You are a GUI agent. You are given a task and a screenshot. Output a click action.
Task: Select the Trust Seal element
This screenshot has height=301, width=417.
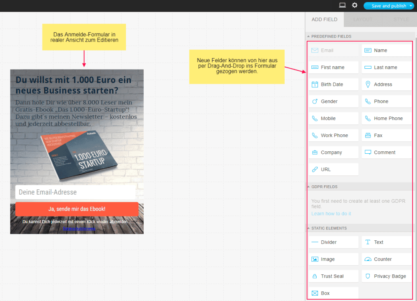[x=334, y=276]
